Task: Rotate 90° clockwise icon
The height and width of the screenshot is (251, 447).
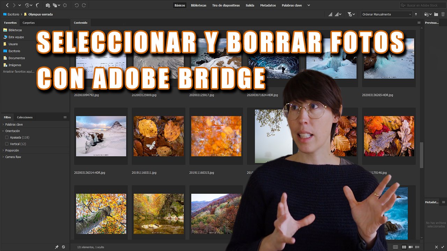Action: coord(83,5)
